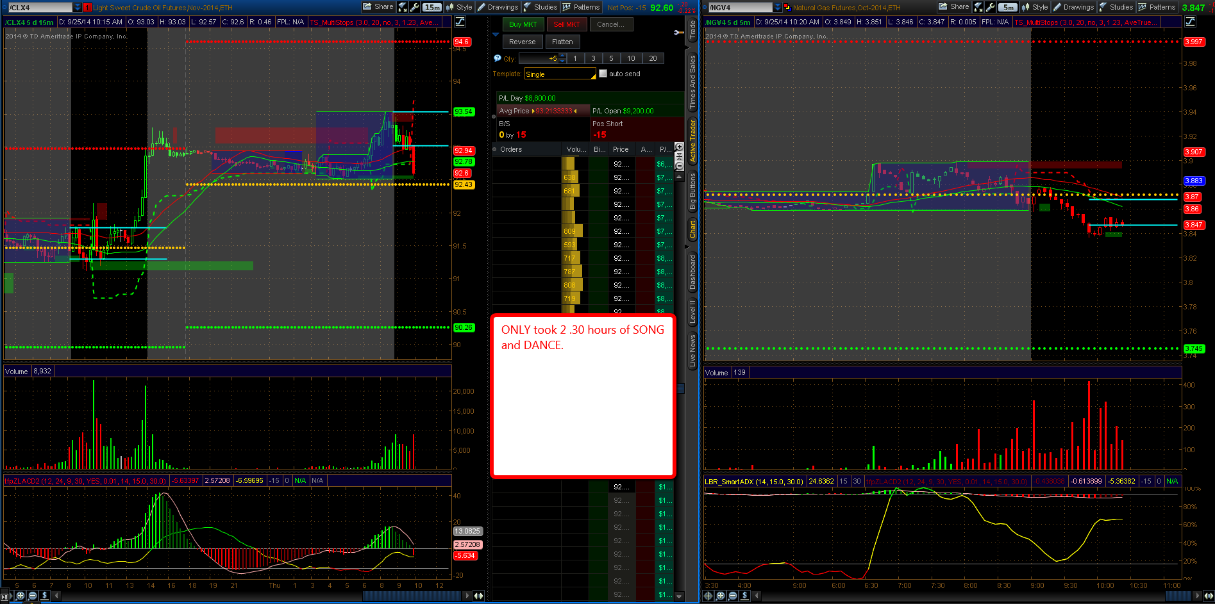Viewport: 1215px width, 604px height.
Task: Set quantity preset to 20
Action: [653, 58]
